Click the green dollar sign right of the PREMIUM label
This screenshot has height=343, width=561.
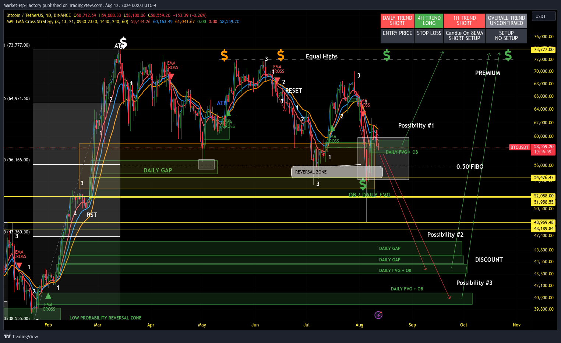point(508,55)
